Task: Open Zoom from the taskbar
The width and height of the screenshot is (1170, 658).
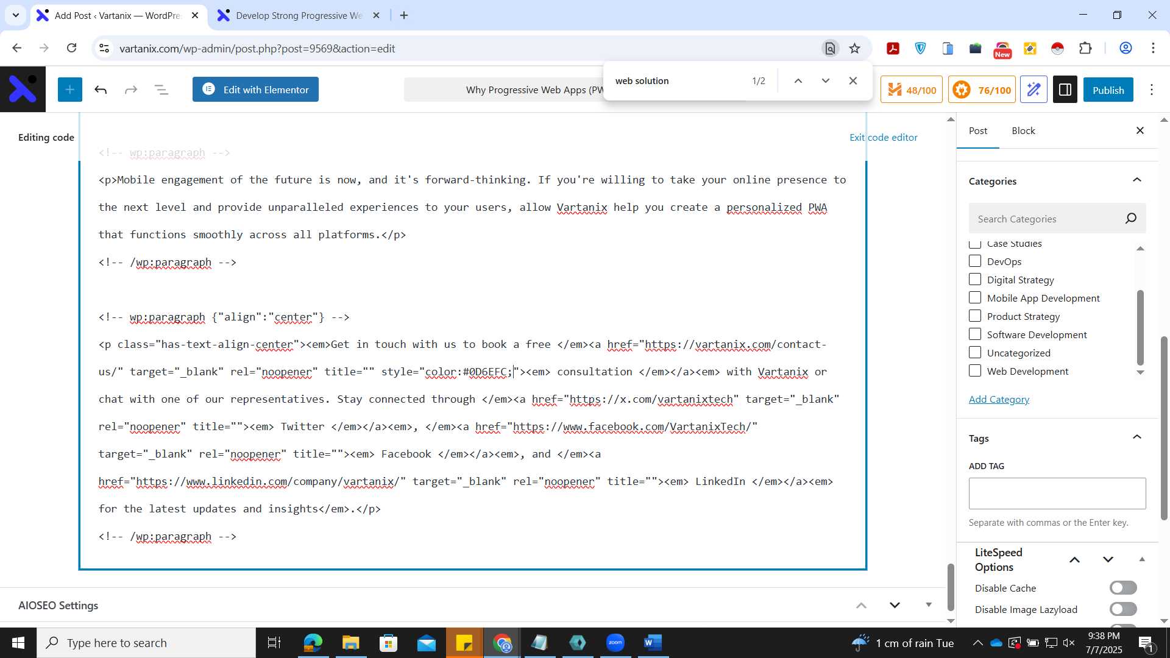Action: click(615, 643)
